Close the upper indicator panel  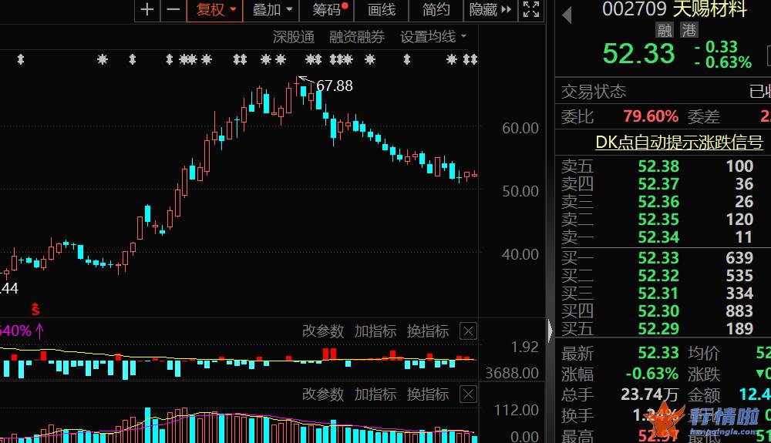click(468, 331)
